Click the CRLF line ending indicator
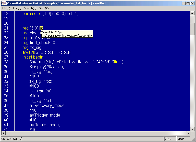Image resolution: width=196 pixels, height=142 pixels. 181,139
